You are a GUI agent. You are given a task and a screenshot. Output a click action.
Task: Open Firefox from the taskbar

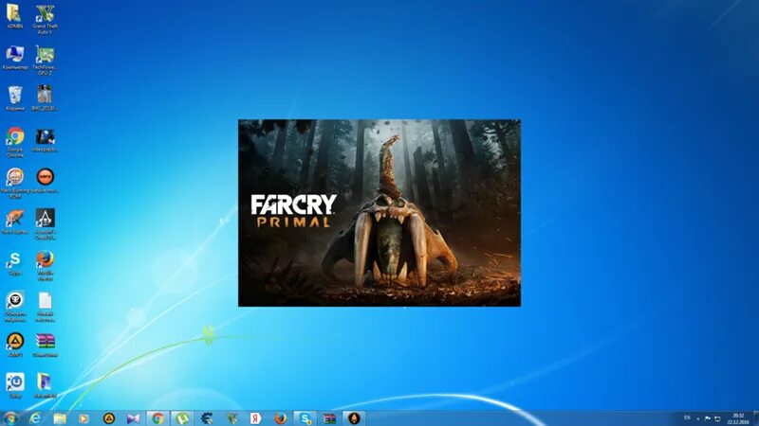281,418
